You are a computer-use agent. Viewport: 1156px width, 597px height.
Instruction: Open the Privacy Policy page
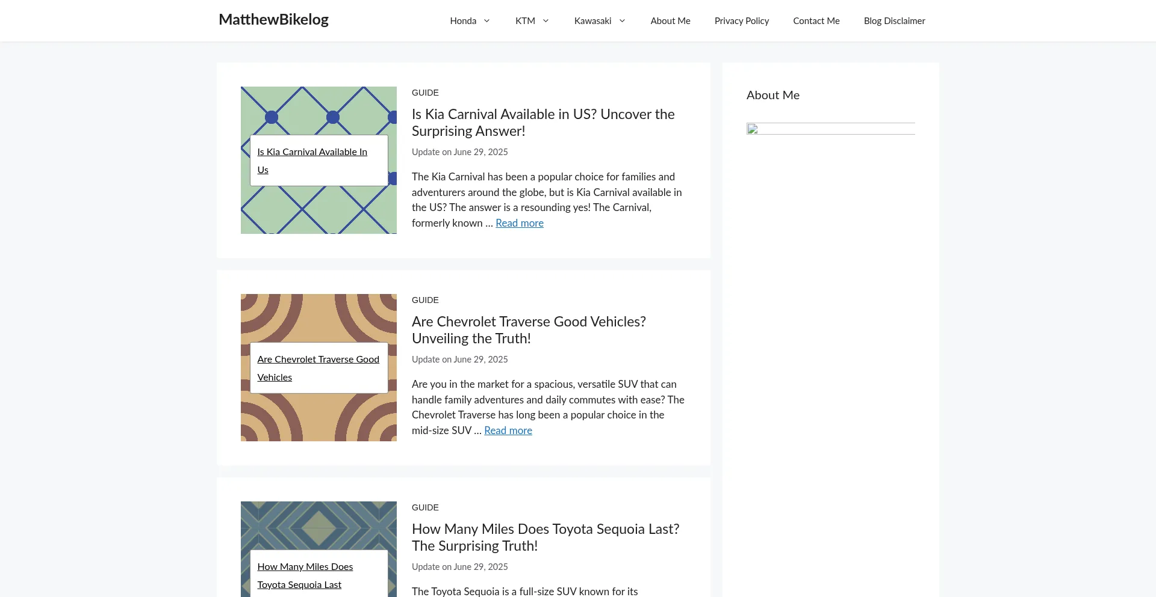coord(741,21)
